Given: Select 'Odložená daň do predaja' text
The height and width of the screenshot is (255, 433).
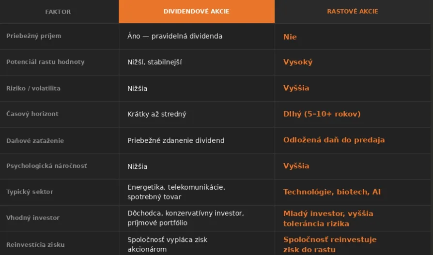Looking at the screenshot, I should tap(334, 140).
